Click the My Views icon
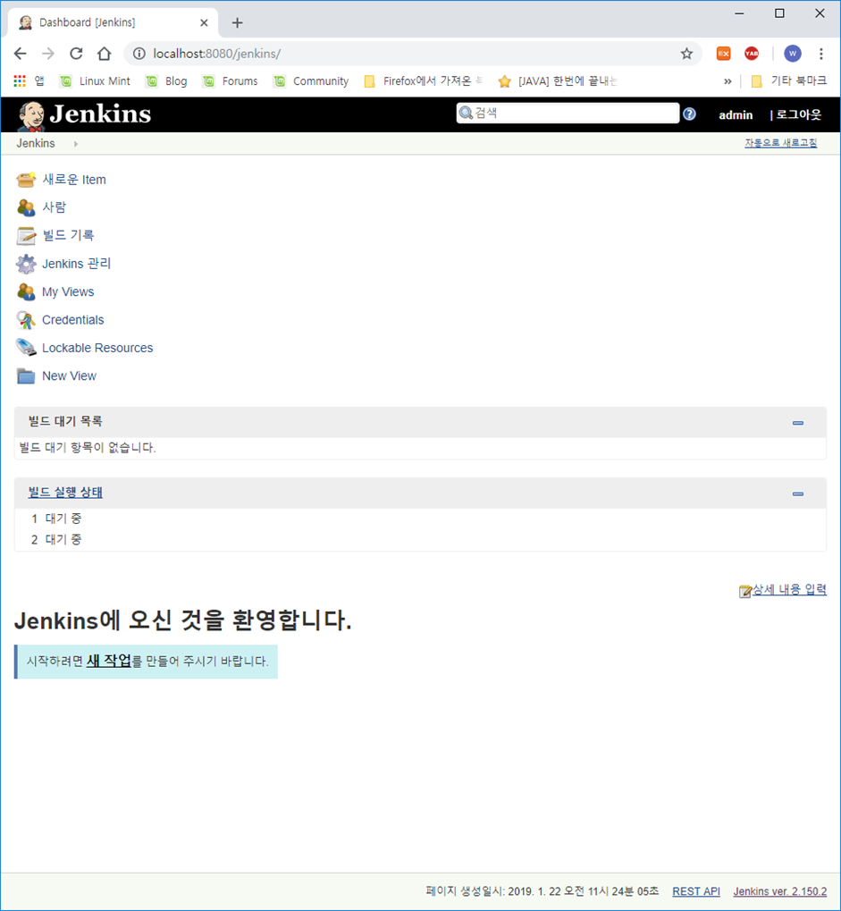Image resolution: width=841 pixels, height=911 pixels. coord(26,291)
